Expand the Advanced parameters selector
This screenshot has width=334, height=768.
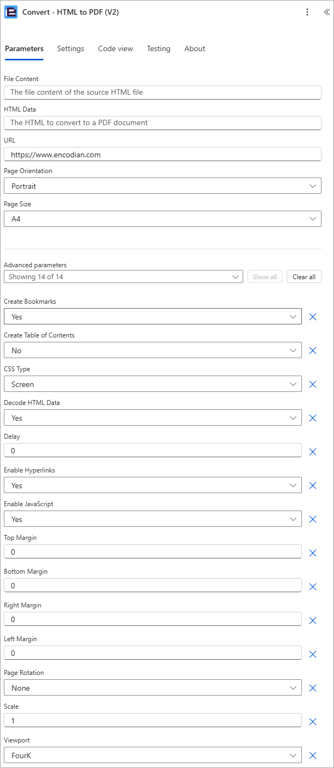click(123, 277)
